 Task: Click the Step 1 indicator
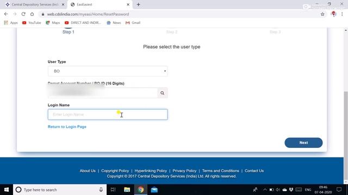click(x=68, y=32)
